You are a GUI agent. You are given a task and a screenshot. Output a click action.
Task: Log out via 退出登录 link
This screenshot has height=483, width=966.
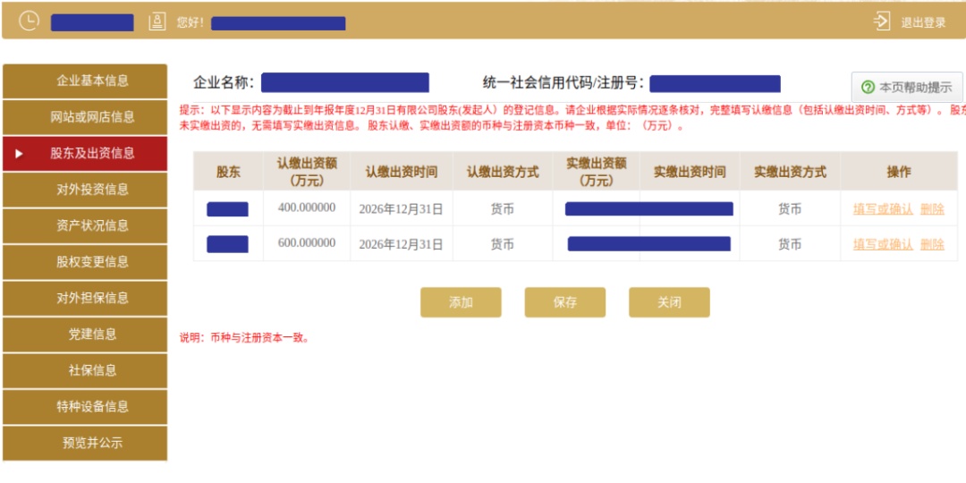pos(923,22)
